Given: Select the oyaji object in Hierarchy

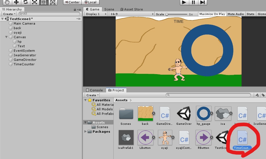Looking at the screenshot, I should pos(17,33).
